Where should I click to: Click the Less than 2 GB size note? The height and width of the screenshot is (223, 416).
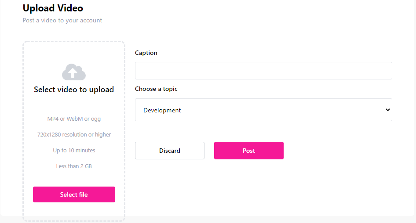click(74, 166)
